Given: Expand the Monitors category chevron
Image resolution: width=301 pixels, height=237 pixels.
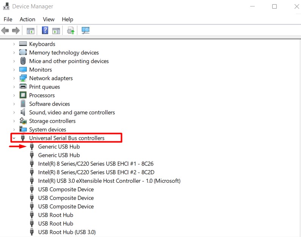Looking at the screenshot, I should (14, 70).
